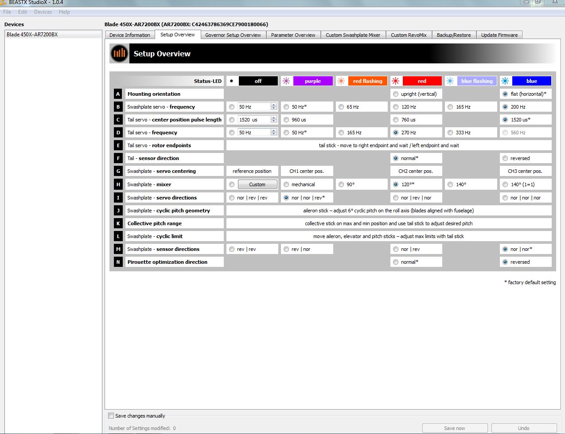Open the Backup/Restore tab
Image resolution: width=565 pixels, height=434 pixels.
point(454,35)
